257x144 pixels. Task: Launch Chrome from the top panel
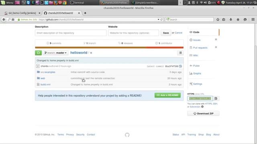coord(64,3)
